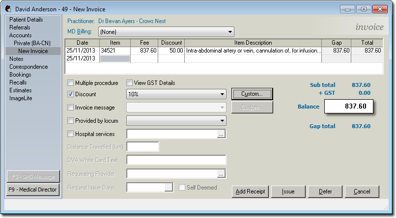This screenshot has width=396, height=218.
Task: Go to Bookings in the sidebar
Action: [x=20, y=75]
